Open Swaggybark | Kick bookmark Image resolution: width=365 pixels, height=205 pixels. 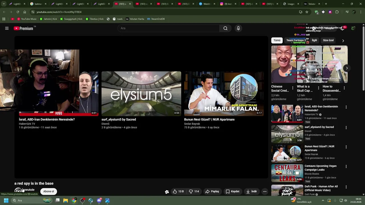[71, 19]
